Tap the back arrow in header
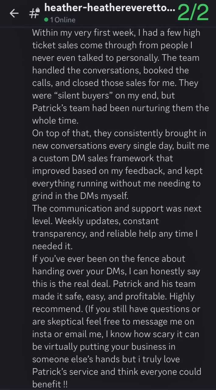Screen dimensions: 216x390 pyautogui.click(x=14, y=13)
